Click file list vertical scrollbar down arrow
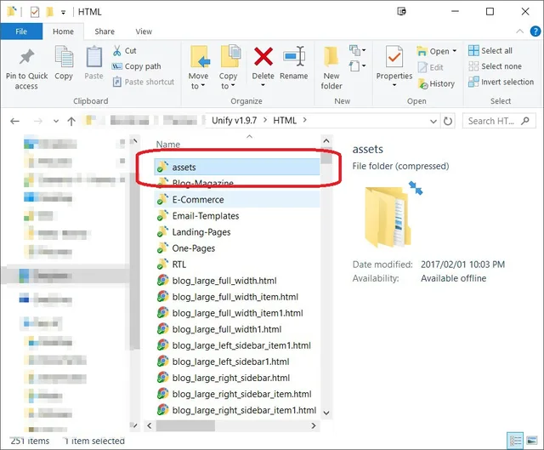The width and height of the screenshot is (544, 450). 326,413
